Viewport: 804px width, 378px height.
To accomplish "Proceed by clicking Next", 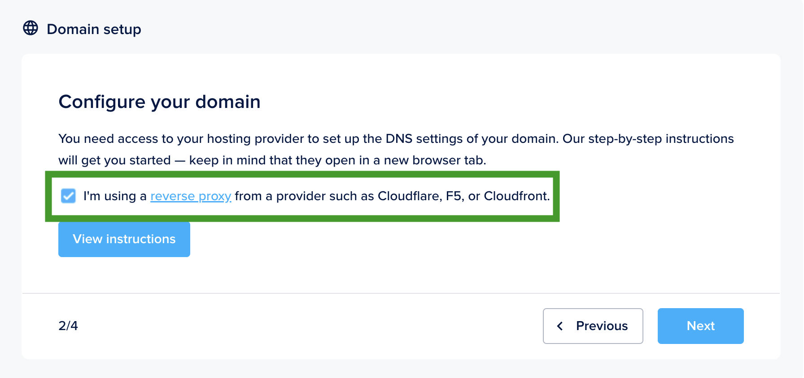I will click(x=700, y=326).
